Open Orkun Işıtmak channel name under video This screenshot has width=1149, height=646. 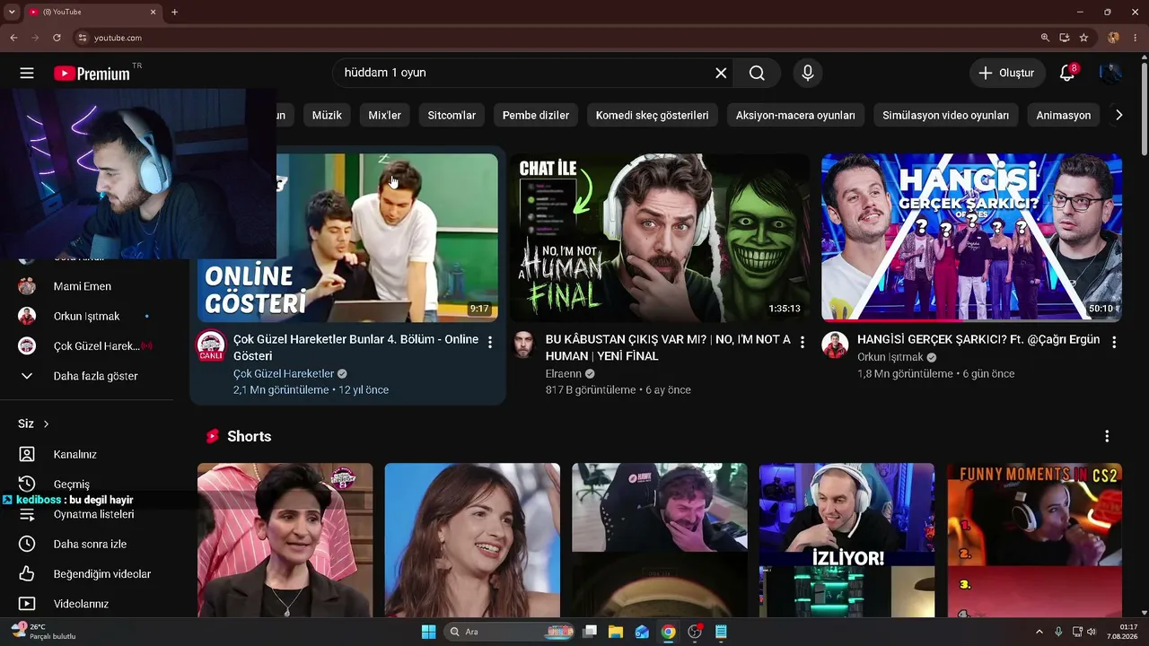[x=890, y=357]
